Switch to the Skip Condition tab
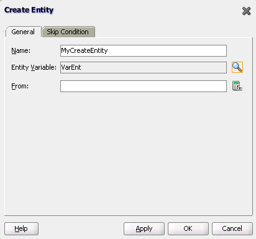Viewport: 256px width, 239px height. point(68,32)
